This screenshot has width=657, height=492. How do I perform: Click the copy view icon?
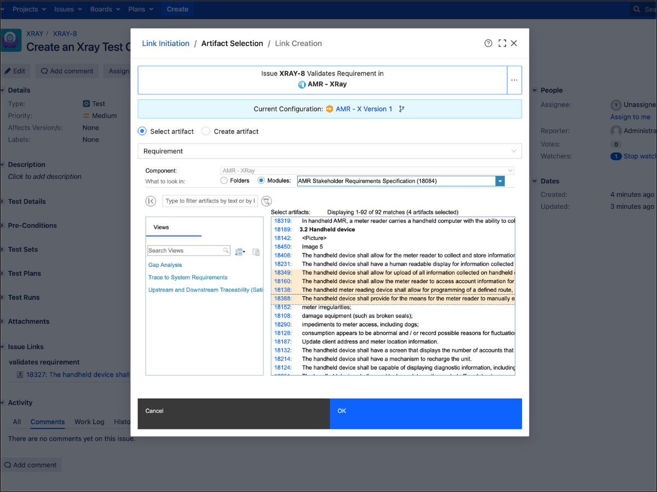(256, 251)
